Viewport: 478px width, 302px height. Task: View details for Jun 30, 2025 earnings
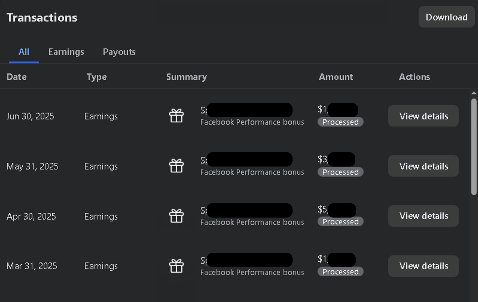(x=423, y=116)
